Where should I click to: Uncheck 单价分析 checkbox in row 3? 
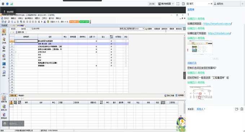(111, 47)
